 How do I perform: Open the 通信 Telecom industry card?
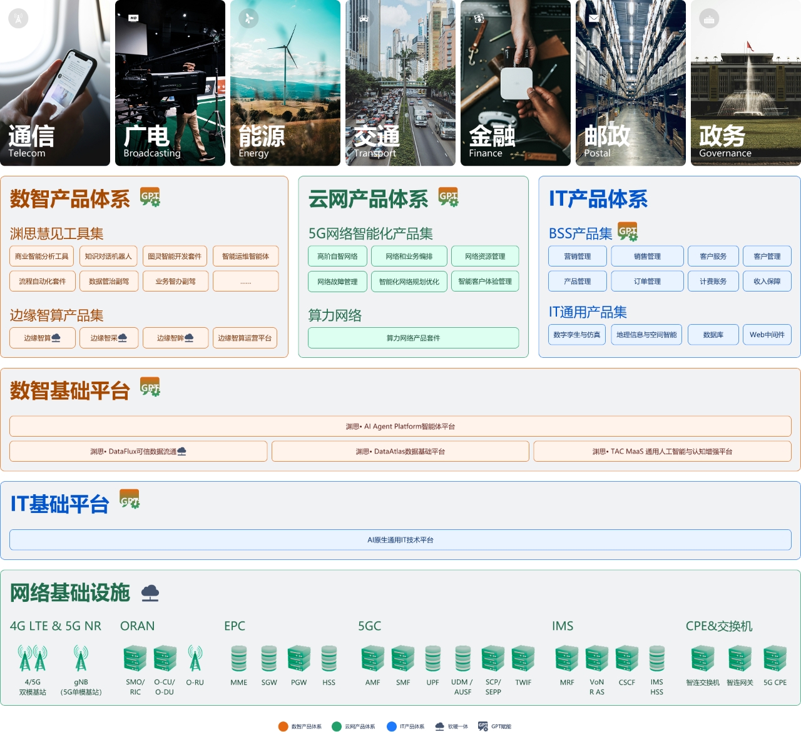point(55,83)
